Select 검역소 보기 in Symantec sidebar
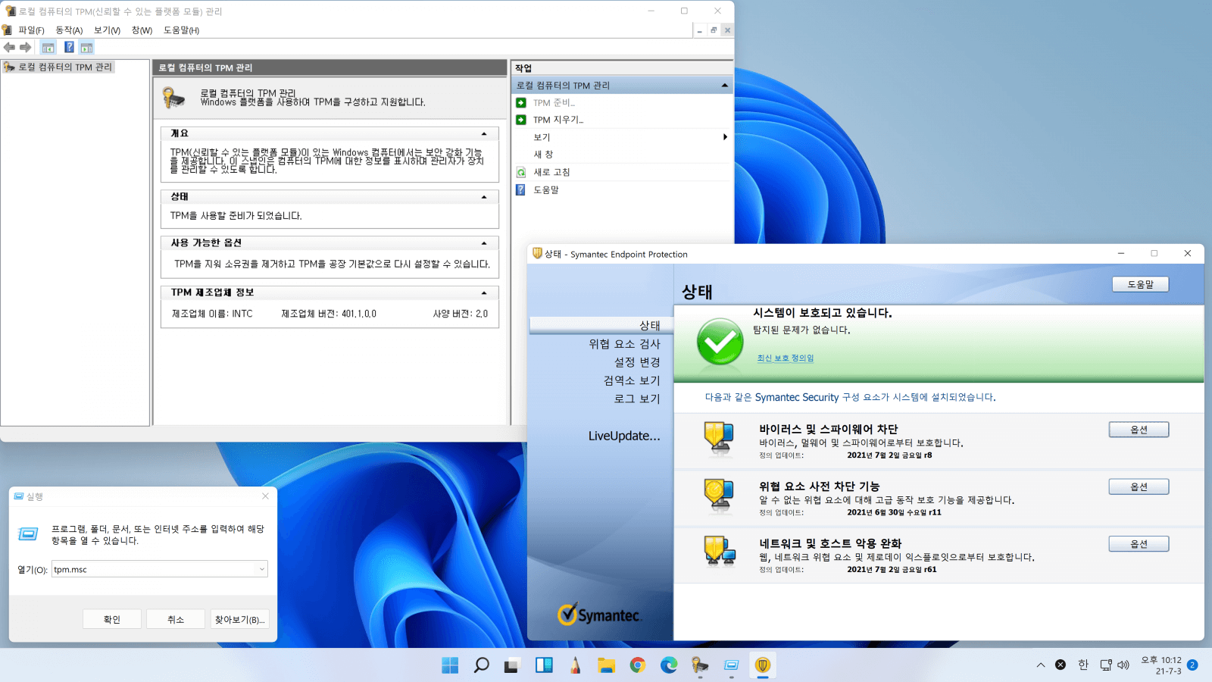 click(632, 380)
